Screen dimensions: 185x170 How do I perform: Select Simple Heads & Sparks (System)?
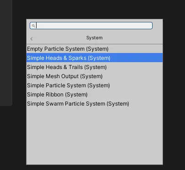tap(95, 58)
